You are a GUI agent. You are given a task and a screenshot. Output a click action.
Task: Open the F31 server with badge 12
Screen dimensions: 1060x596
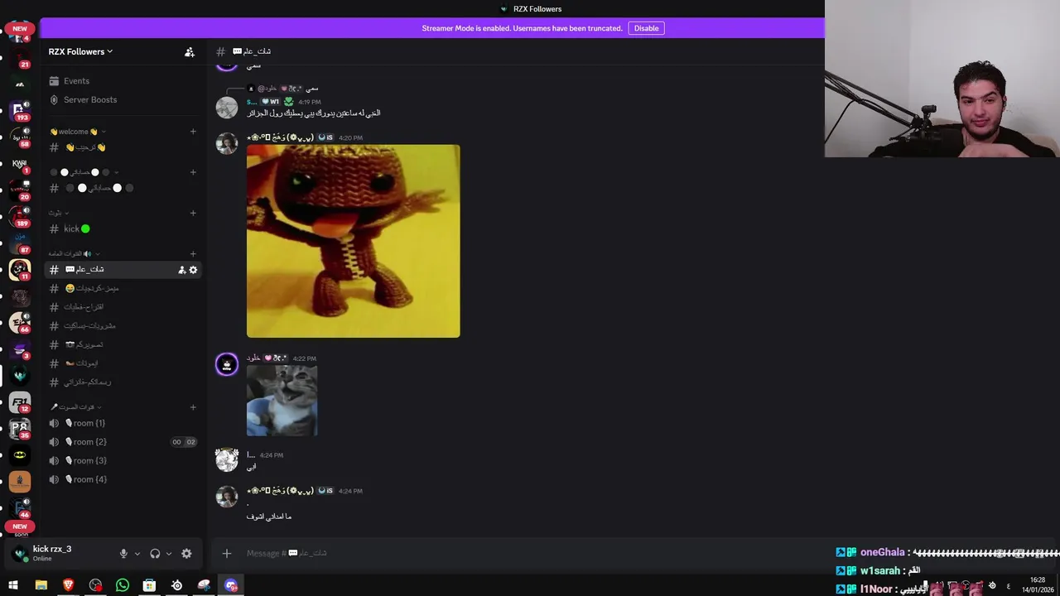point(20,401)
